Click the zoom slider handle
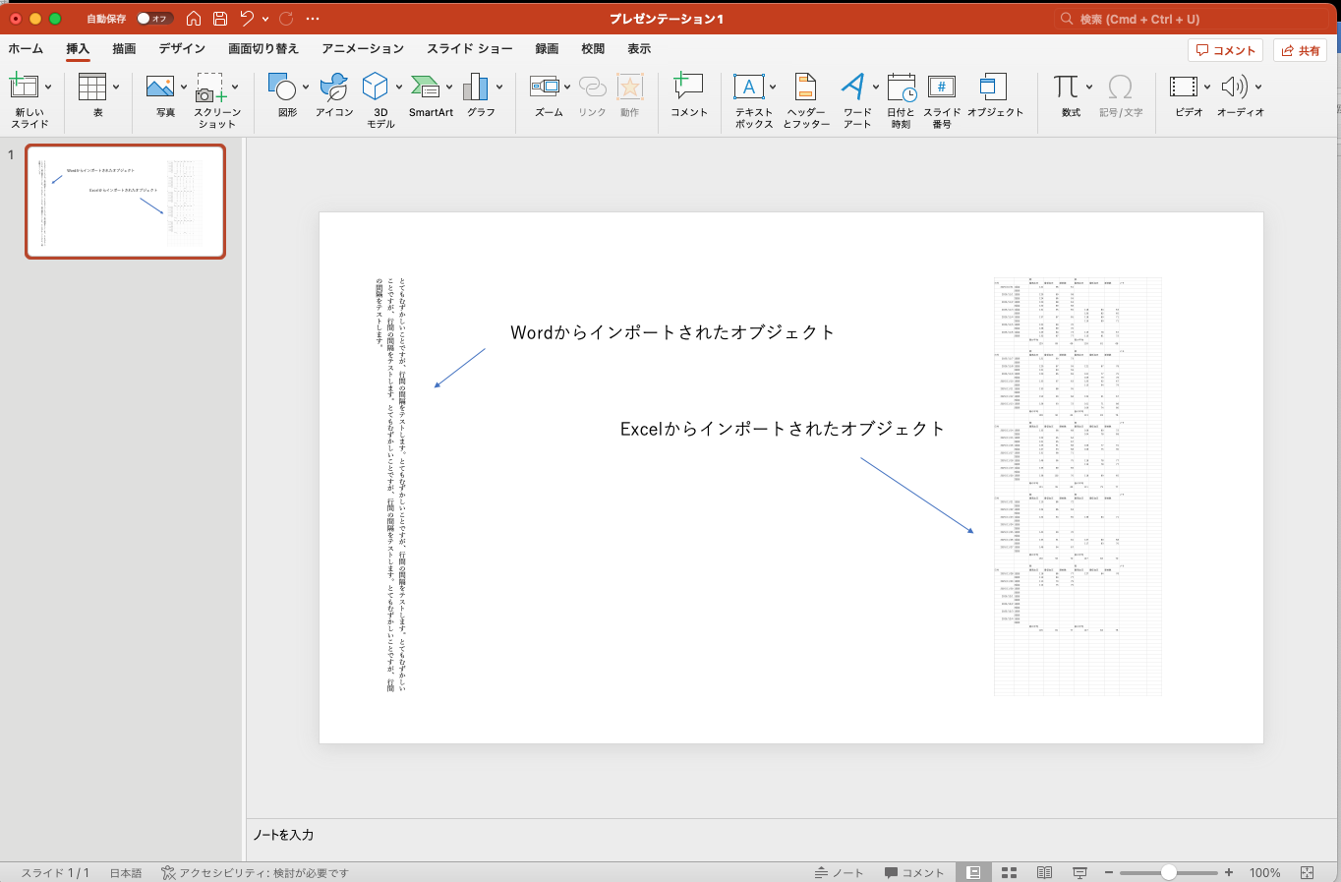The height and width of the screenshot is (882, 1341). click(1168, 872)
